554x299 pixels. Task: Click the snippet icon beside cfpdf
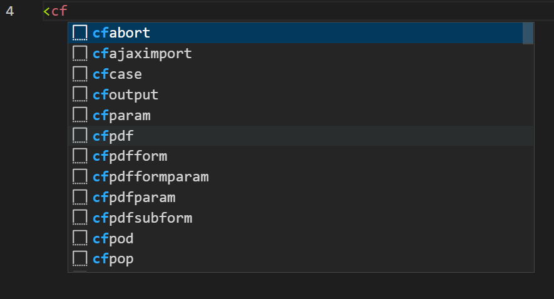(x=80, y=136)
